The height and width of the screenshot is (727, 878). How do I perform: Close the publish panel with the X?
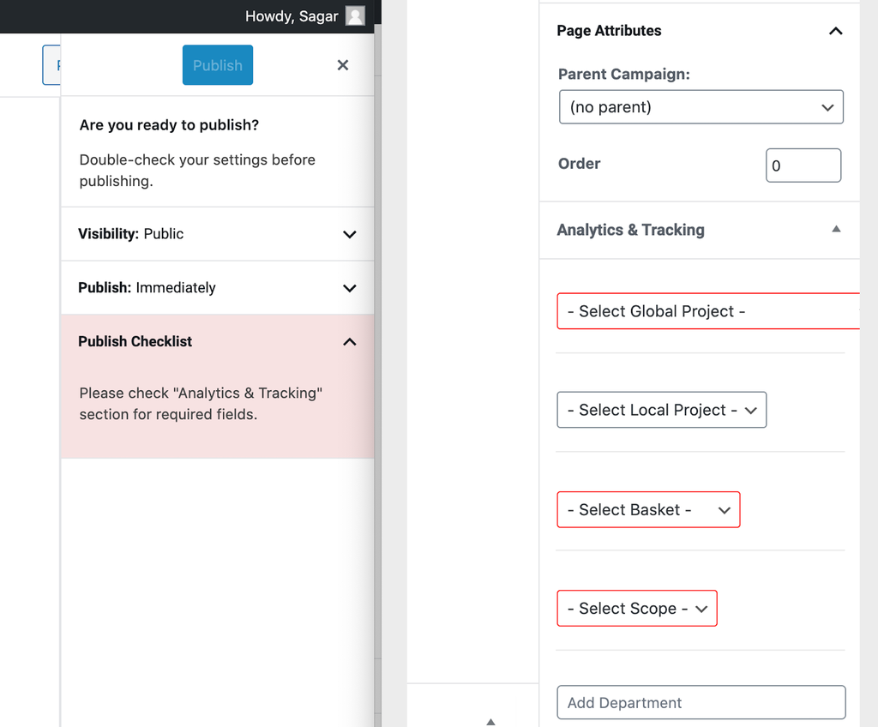[343, 65]
